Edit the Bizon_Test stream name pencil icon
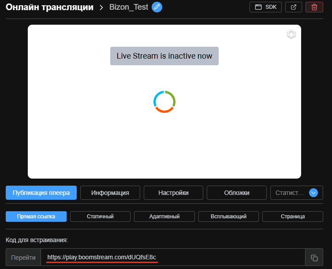The width and height of the screenshot is (332, 269). [157, 7]
